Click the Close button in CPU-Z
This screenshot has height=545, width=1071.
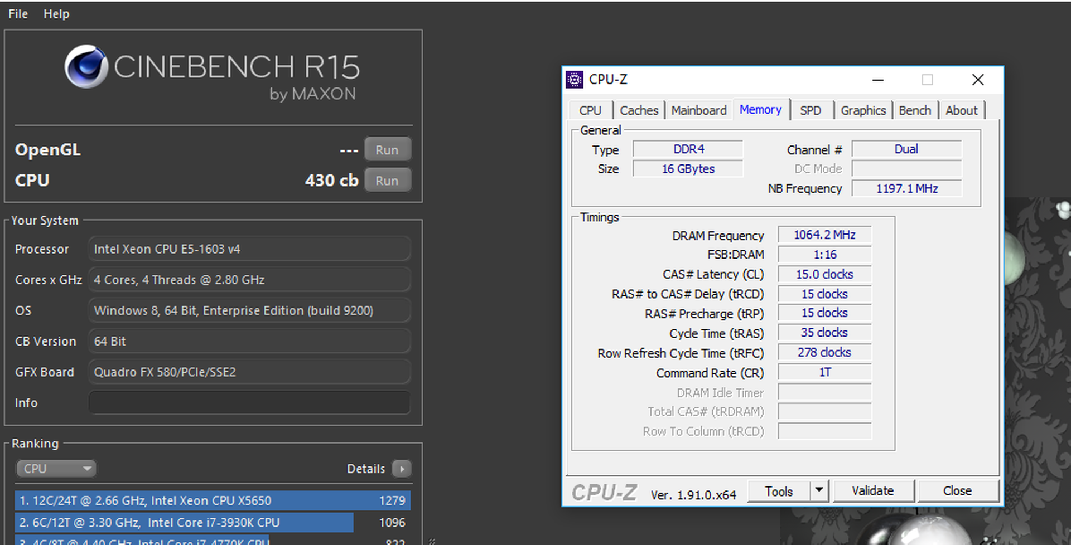tap(957, 491)
